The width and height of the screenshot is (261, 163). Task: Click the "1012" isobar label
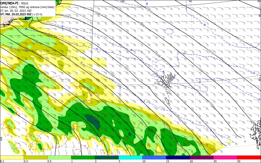pyautogui.click(x=239, y=39)
